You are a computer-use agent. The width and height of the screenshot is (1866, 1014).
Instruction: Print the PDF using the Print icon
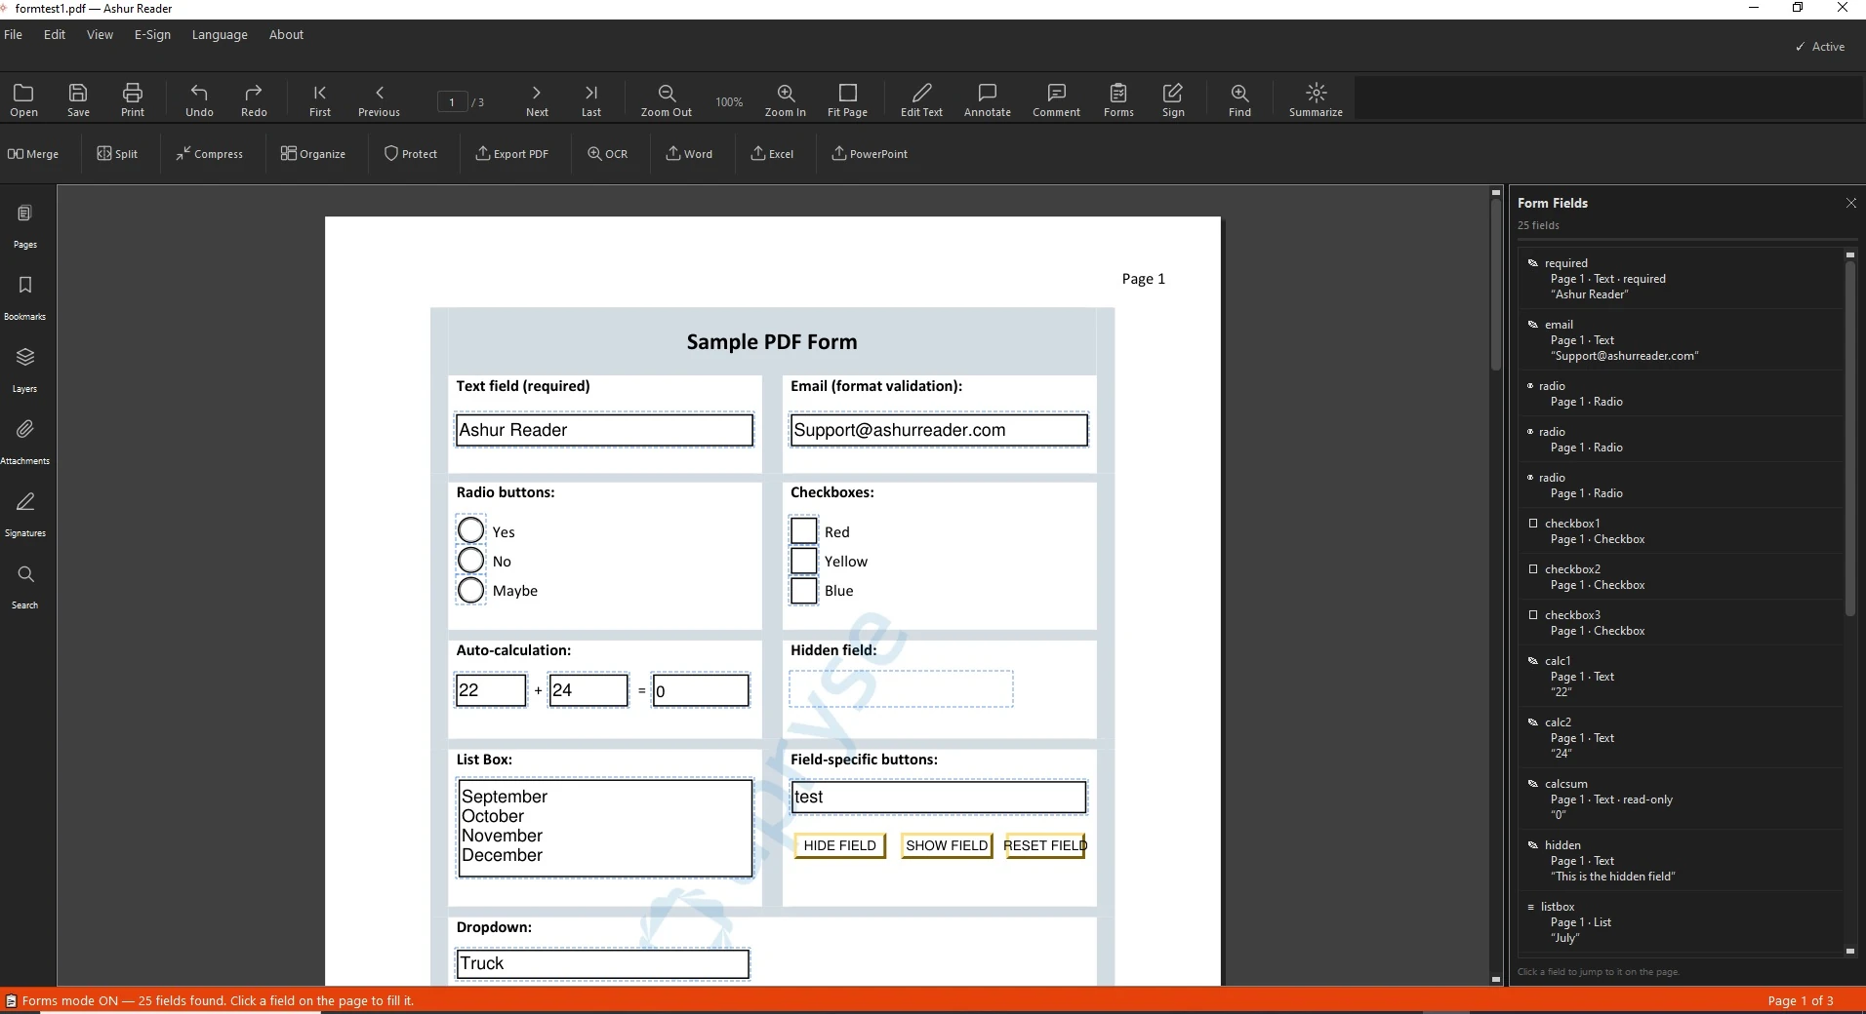click(133, 99)
